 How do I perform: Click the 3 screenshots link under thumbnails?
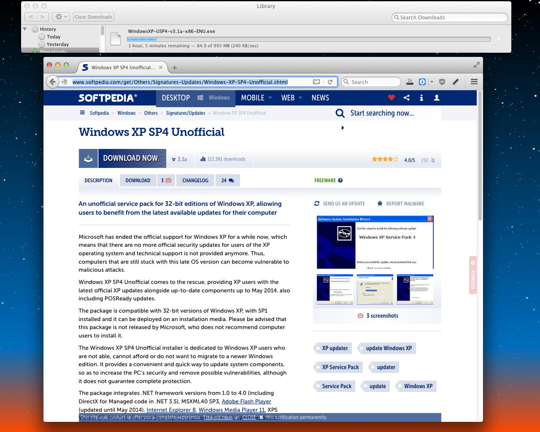click(x=378, y=316)
